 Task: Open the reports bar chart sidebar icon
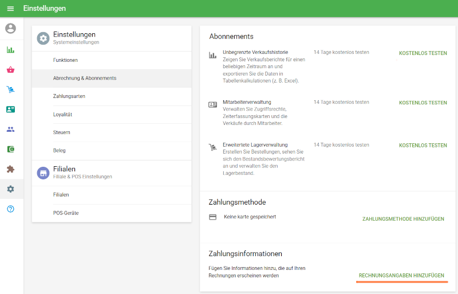10,50
